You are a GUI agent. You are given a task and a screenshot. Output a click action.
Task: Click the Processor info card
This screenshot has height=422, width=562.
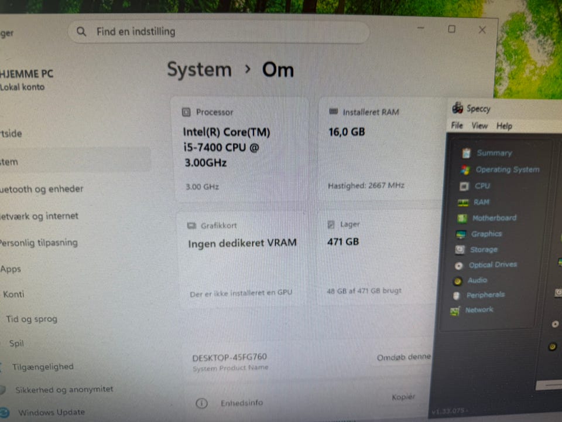[x=242, y=151]
